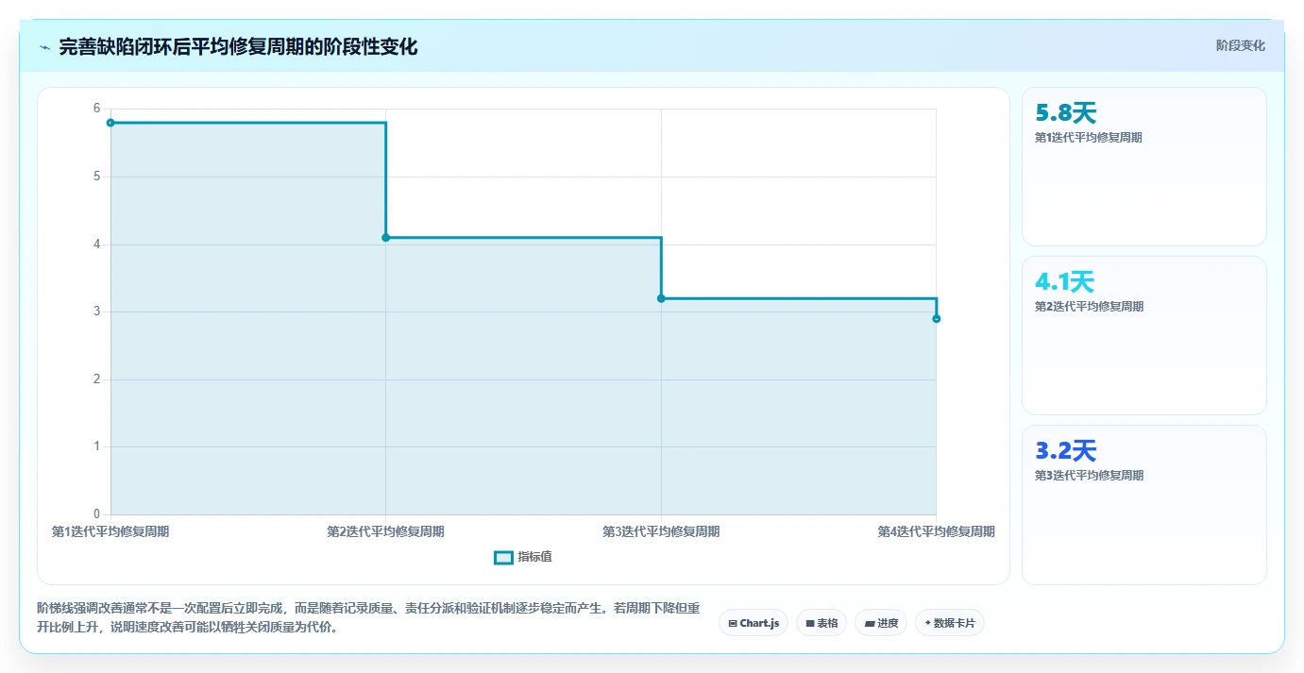Viewport: 1304px width, 673px height.
Task: Click the data point at 5.8 on chart
Action: [110, 123]
